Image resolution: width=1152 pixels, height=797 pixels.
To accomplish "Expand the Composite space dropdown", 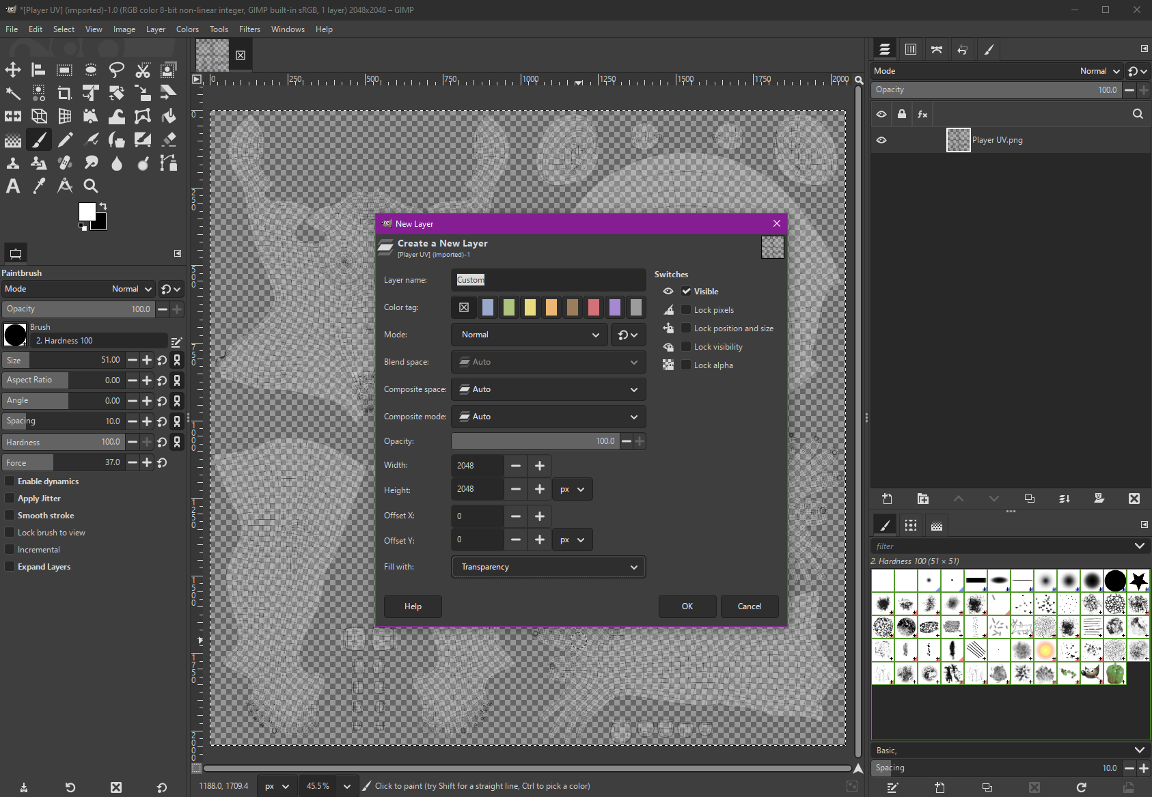I will point(548,389).
